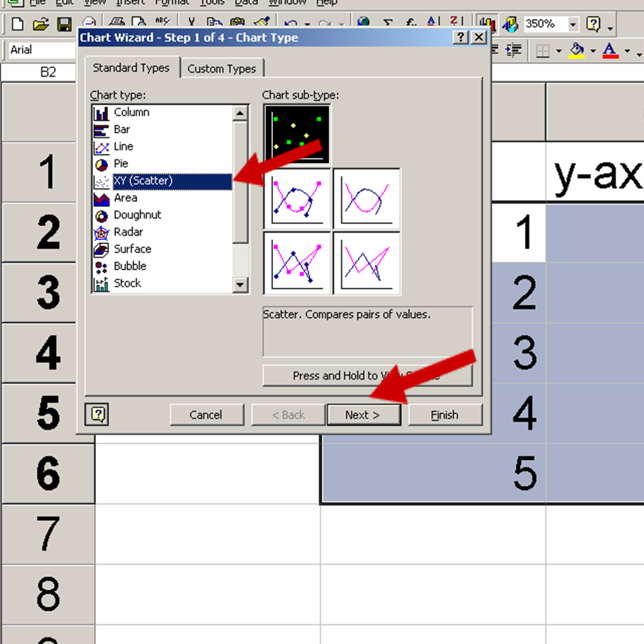Choose scatter with smoothed lines and markers sub-type

(x=297, y=198)
